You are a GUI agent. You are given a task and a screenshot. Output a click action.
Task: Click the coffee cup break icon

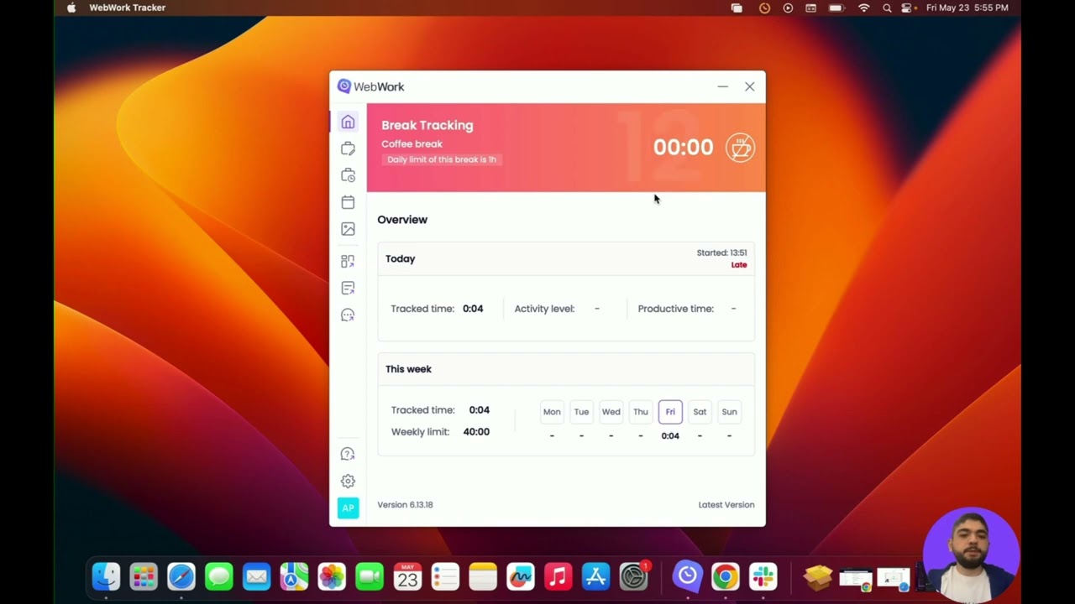click(x=740, y=148)
